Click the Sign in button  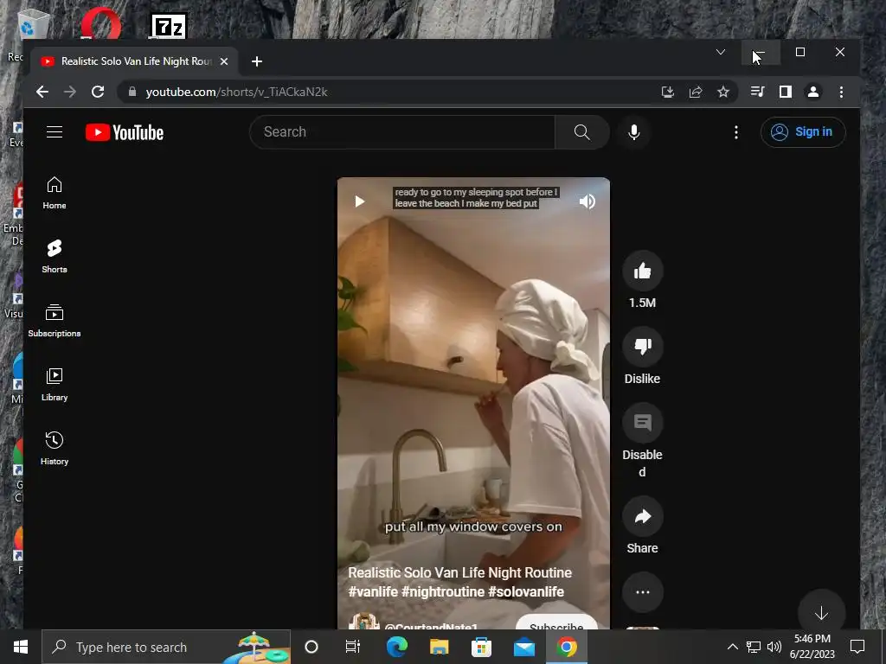pos(803,132)
